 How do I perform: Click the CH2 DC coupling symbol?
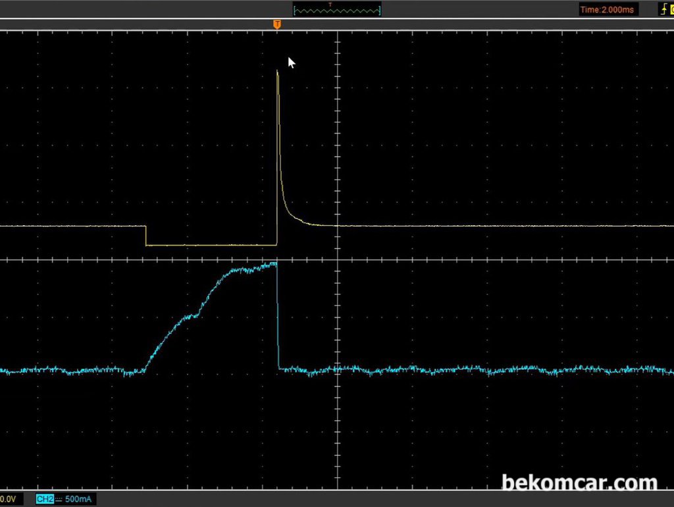59,499
